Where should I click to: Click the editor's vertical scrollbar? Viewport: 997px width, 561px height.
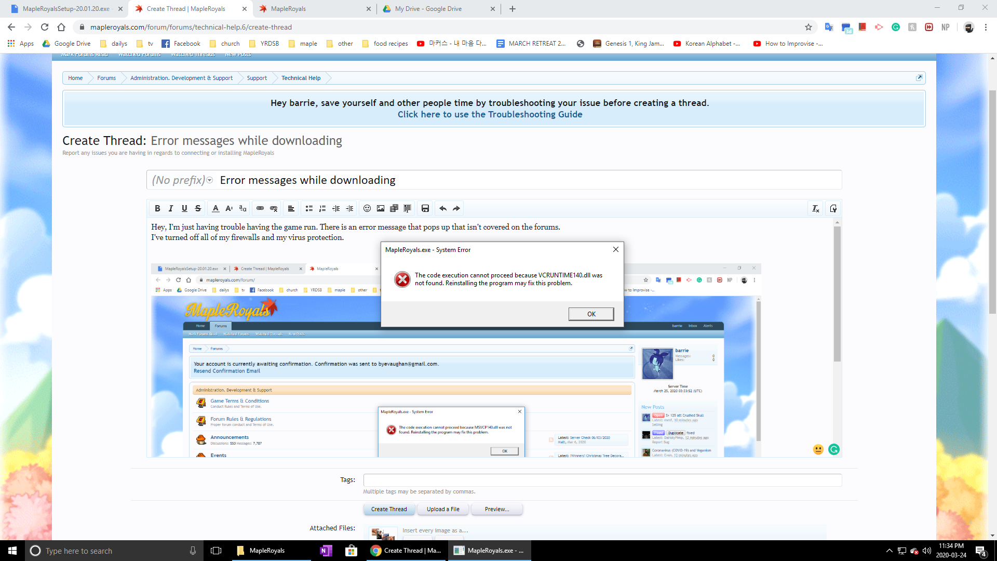point(837,293)
